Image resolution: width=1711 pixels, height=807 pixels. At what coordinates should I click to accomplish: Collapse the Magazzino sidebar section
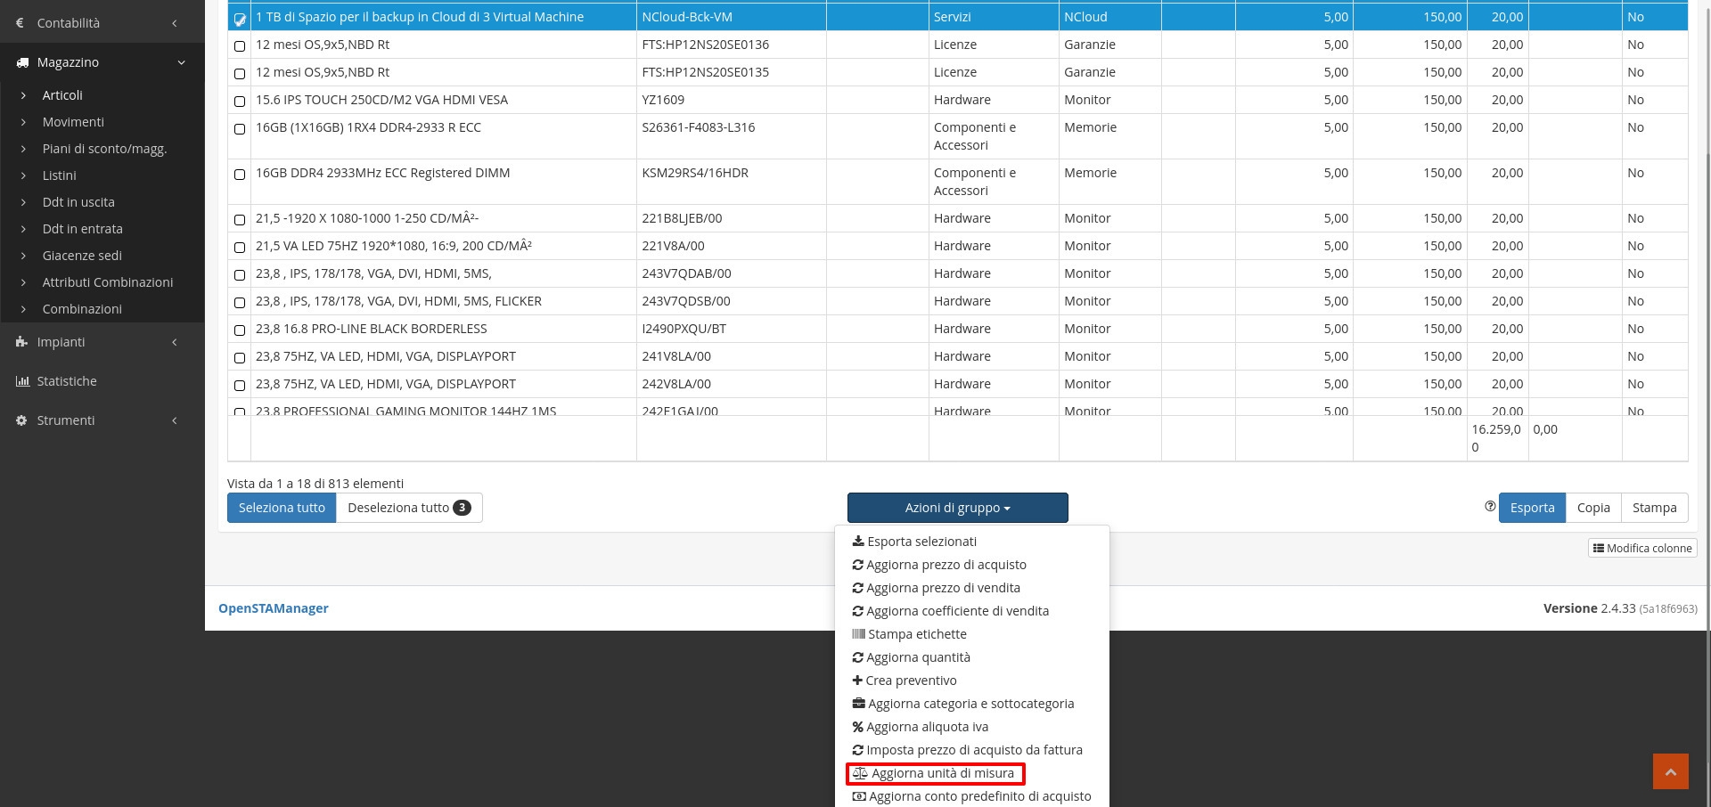click(x=181, y=62)
